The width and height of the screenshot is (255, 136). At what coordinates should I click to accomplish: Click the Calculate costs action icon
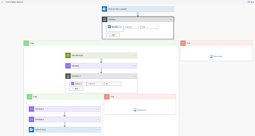click(x=68, y=55)
